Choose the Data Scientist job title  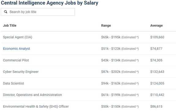click(x=13, y=83)
